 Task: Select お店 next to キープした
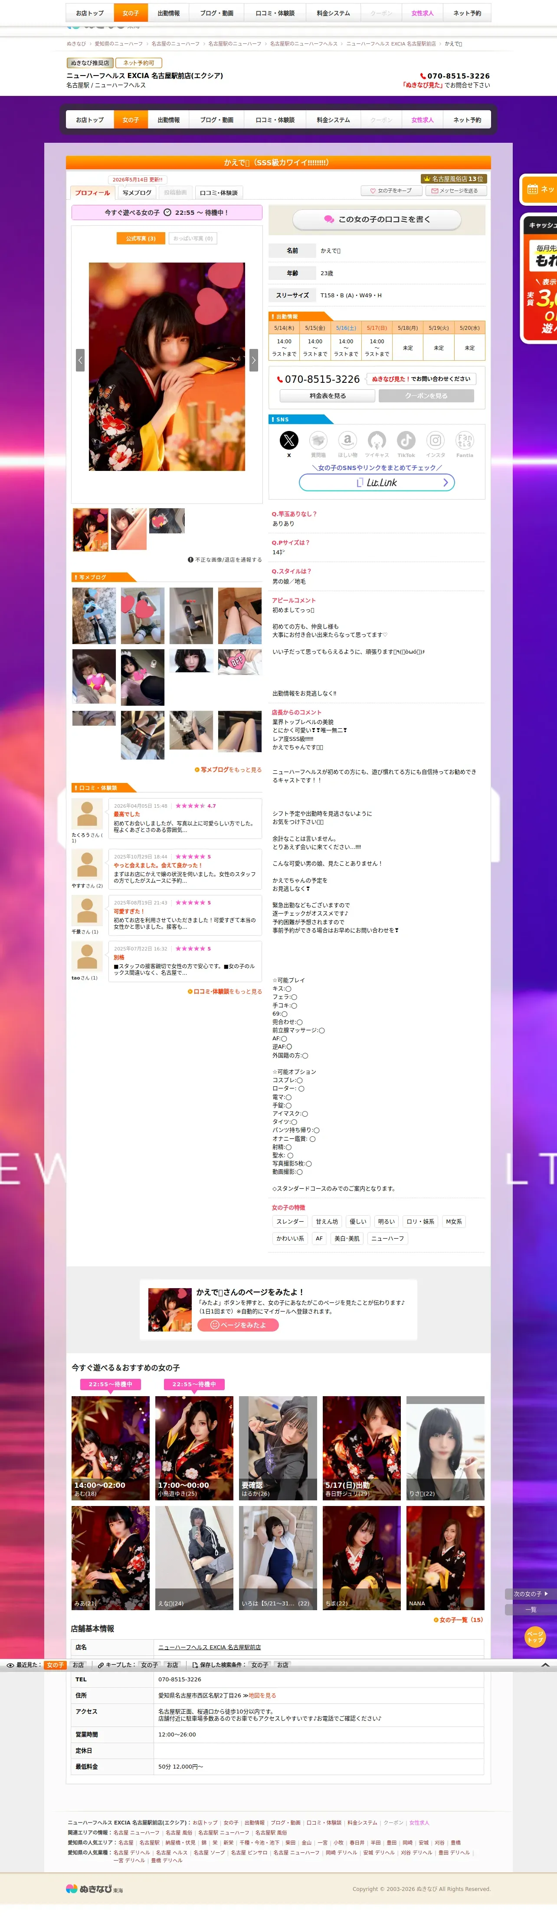click(x=173, y=1665)
